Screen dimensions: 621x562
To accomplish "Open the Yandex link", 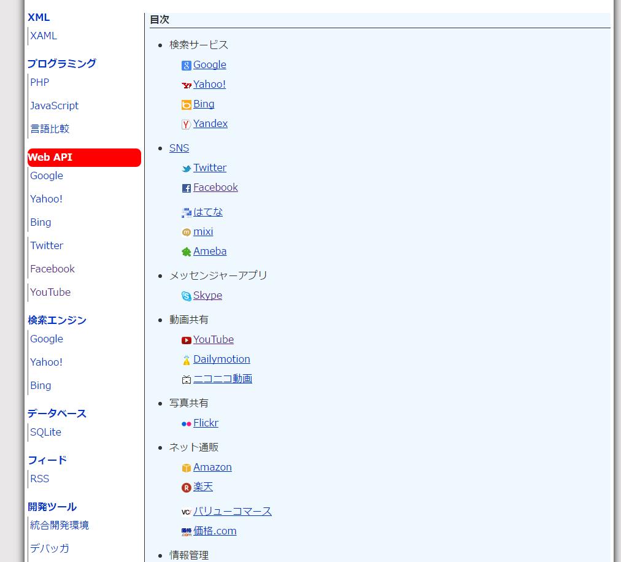I will click(210, 123).
